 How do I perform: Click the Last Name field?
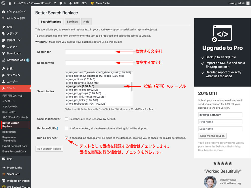click(x=220, y=129)
